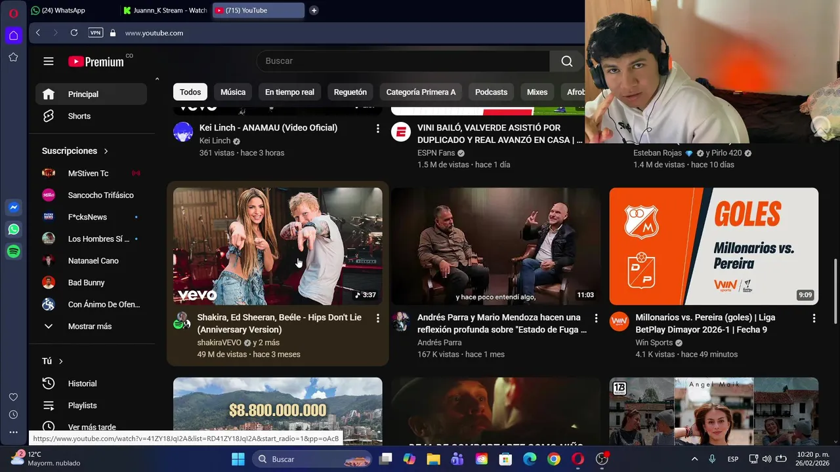The image size is (840, 472).
Task: Open Shorts in the sidebar
Action: pyautogui.click(x=91, y=116)
